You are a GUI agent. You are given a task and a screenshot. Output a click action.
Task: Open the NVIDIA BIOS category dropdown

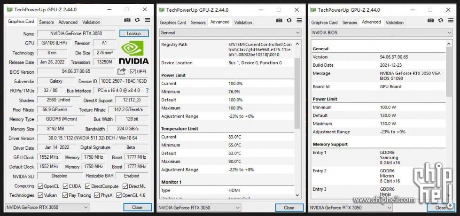click(x=382, y=33)
